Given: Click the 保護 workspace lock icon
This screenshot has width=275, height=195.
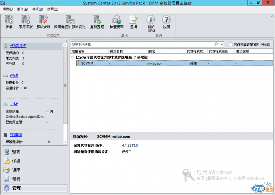Looking at the screenshot, I should coord(7,161).
